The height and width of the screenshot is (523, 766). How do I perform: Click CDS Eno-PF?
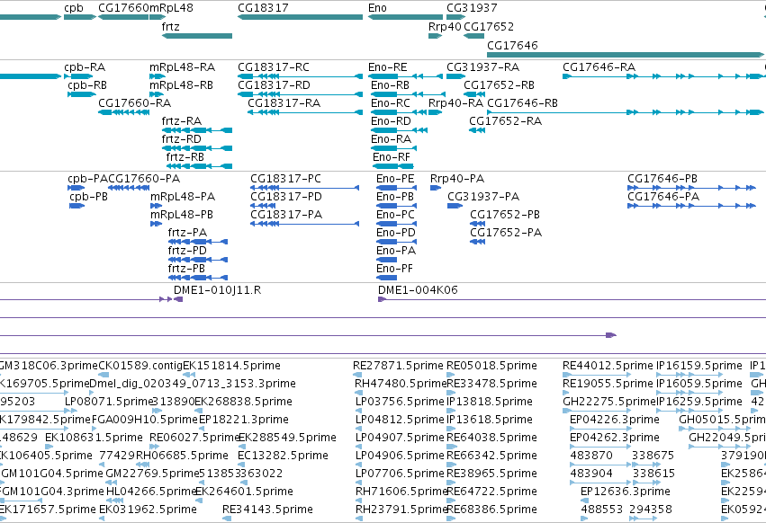(x=386, y=278)
